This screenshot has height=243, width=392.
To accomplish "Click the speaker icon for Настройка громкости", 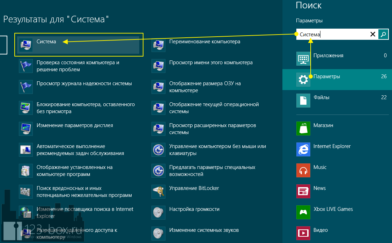I will 158,213.
